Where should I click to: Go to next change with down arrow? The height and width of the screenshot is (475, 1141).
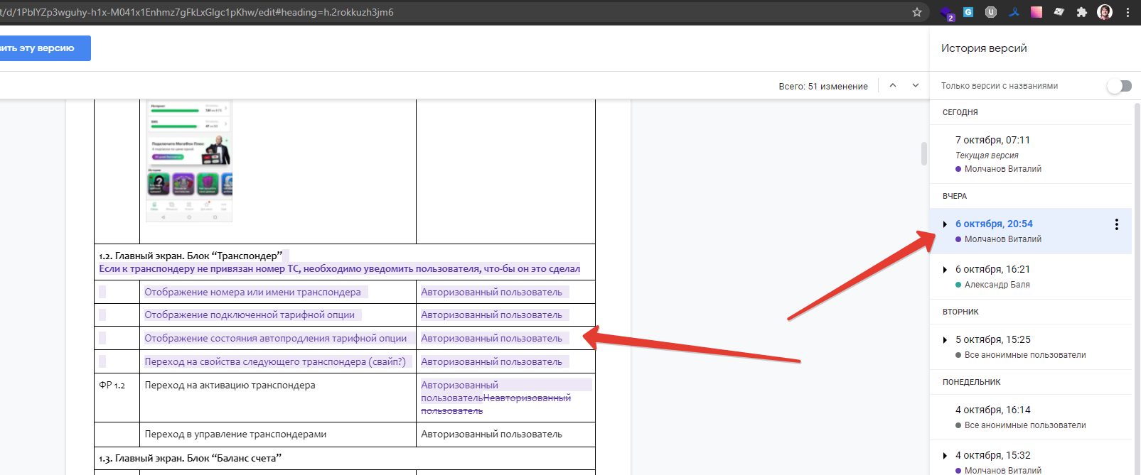(916, 86)
